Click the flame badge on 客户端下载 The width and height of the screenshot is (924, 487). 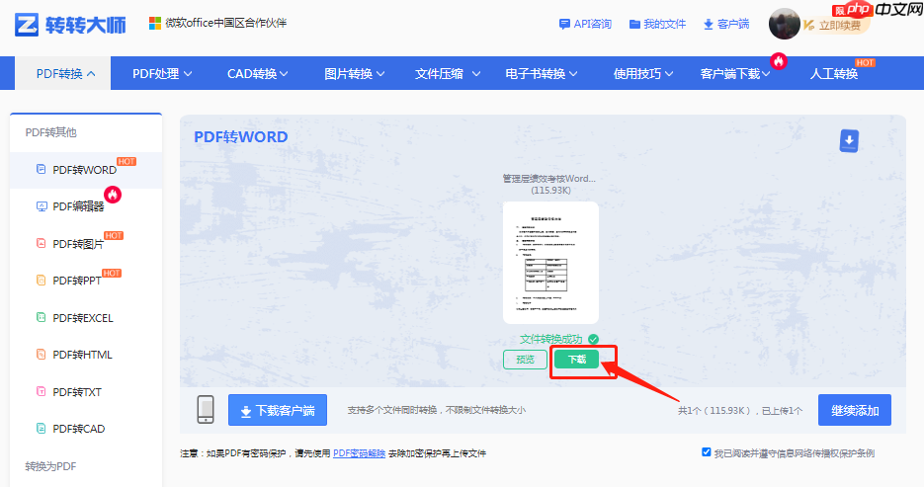tap(779, 61)
